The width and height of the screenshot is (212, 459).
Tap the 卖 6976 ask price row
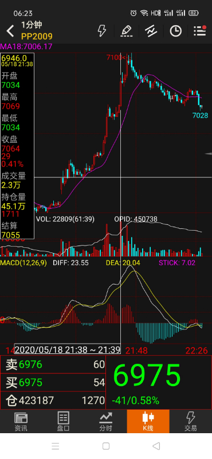(x=53, y=364)
